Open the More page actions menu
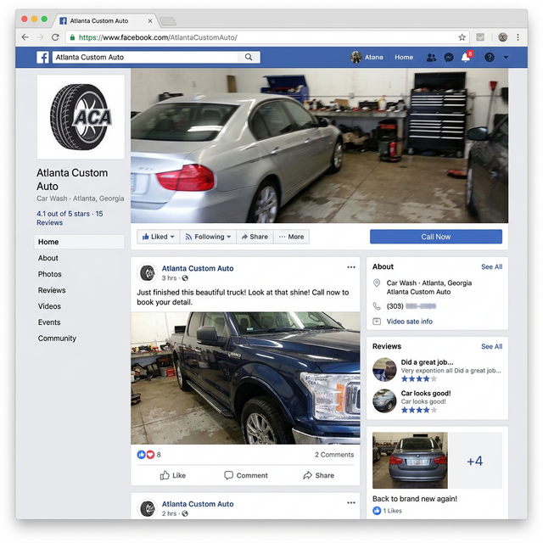The width and height of the screenshot is (543, 543). click(291, 237)
